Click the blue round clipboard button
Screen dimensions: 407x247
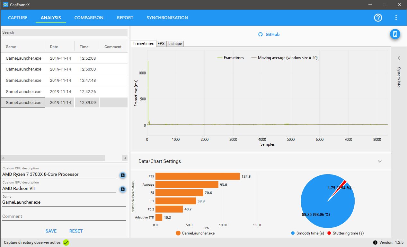(x=395, y=34)
